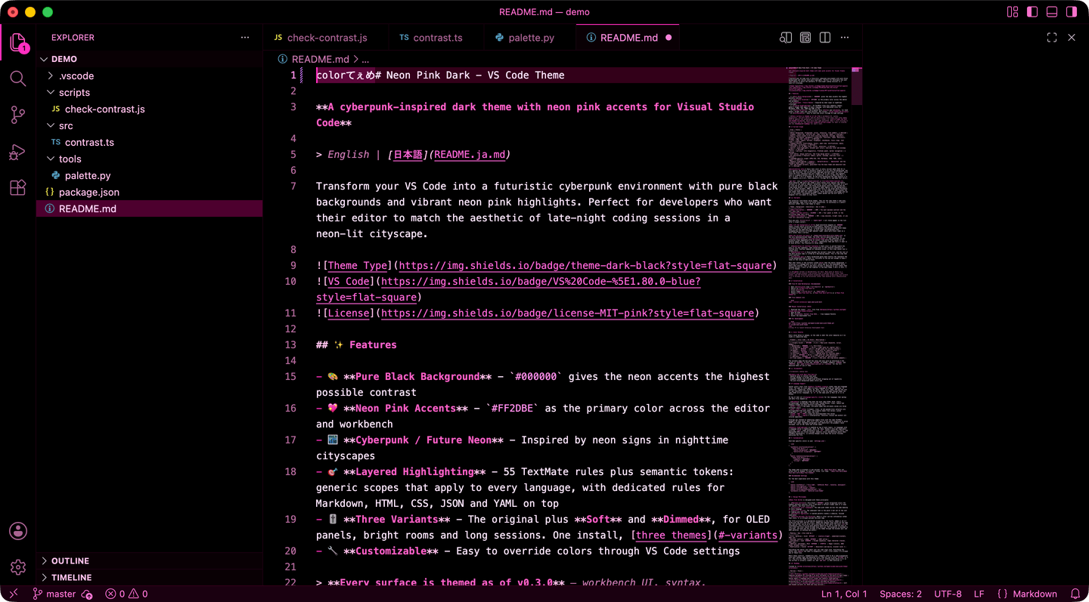Click the remote window indicator icon
This screenshot has height=602, width=1089.
13,594
